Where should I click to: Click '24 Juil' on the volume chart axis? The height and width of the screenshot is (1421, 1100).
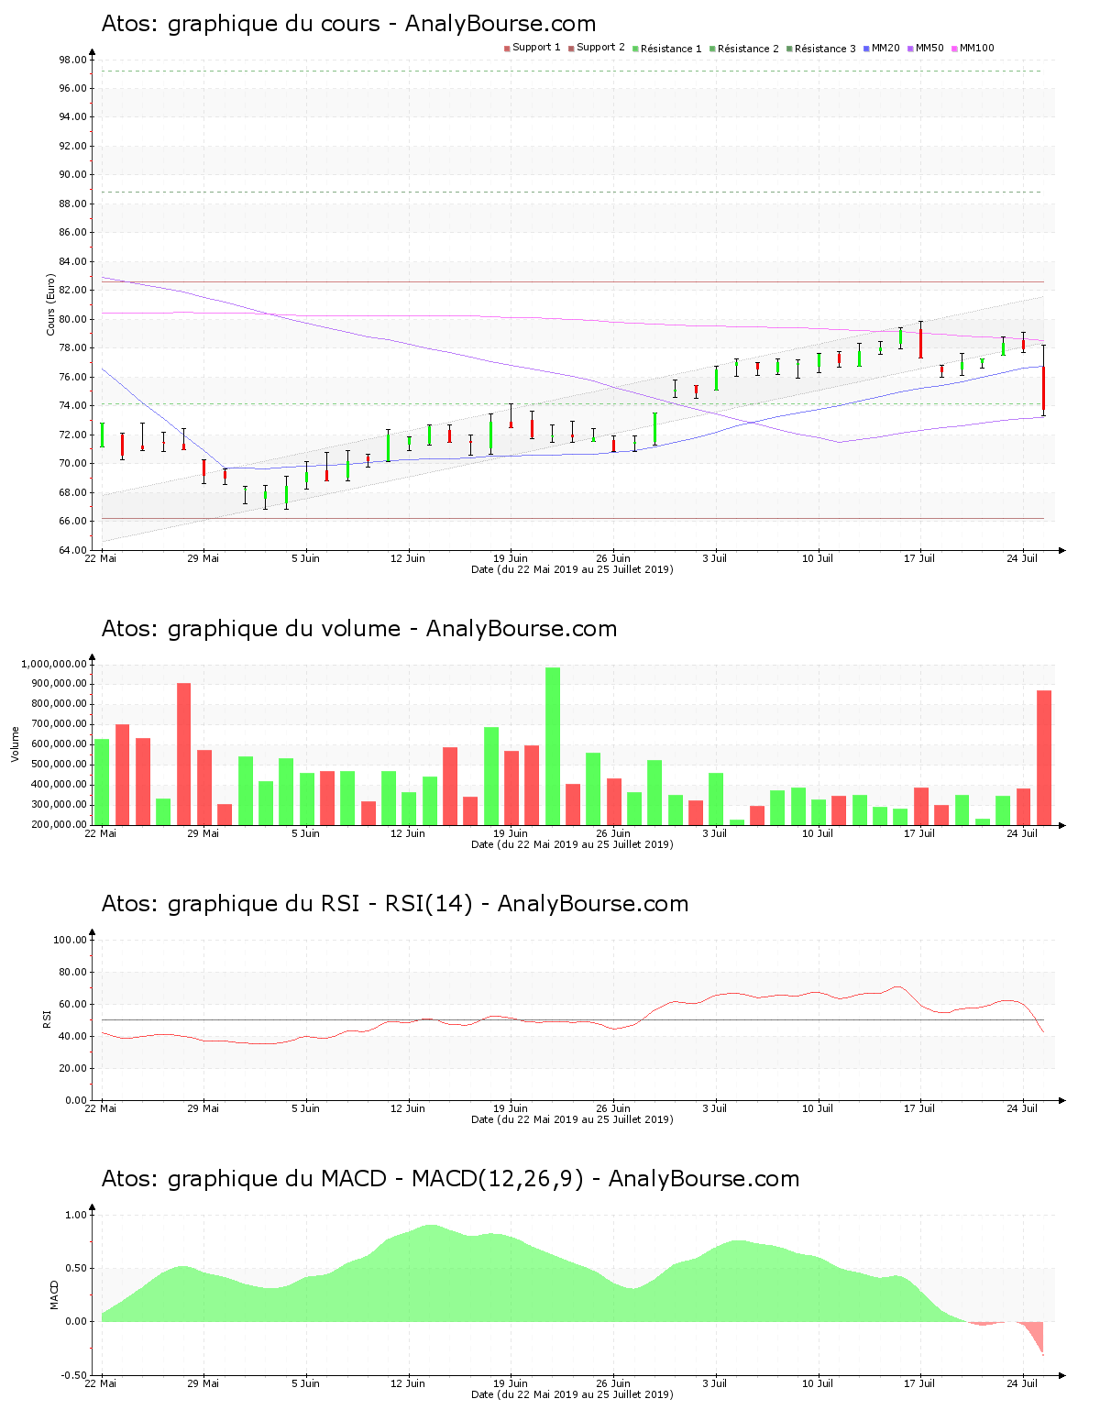[1022, 832]
